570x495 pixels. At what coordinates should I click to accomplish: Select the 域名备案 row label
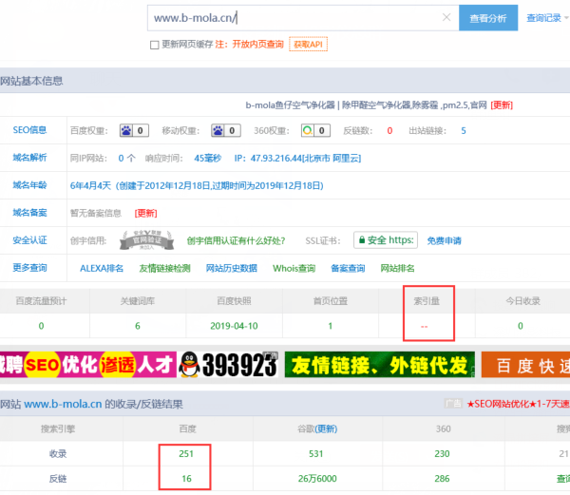pyautogui.click(x=29, y=213)
